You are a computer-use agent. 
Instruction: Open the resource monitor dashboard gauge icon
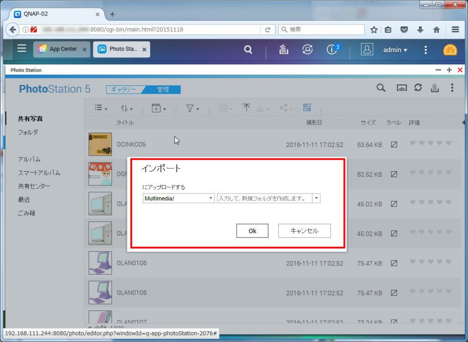click(x=450, y=50)
